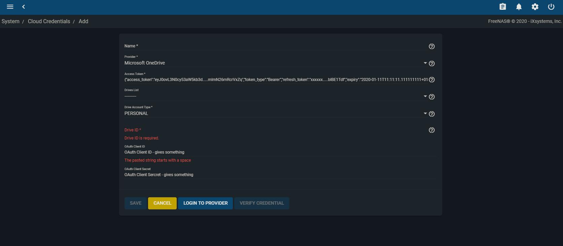Screen dimensions: 563x246
Task: Click the Save button
Action: [x=136, y=203]
